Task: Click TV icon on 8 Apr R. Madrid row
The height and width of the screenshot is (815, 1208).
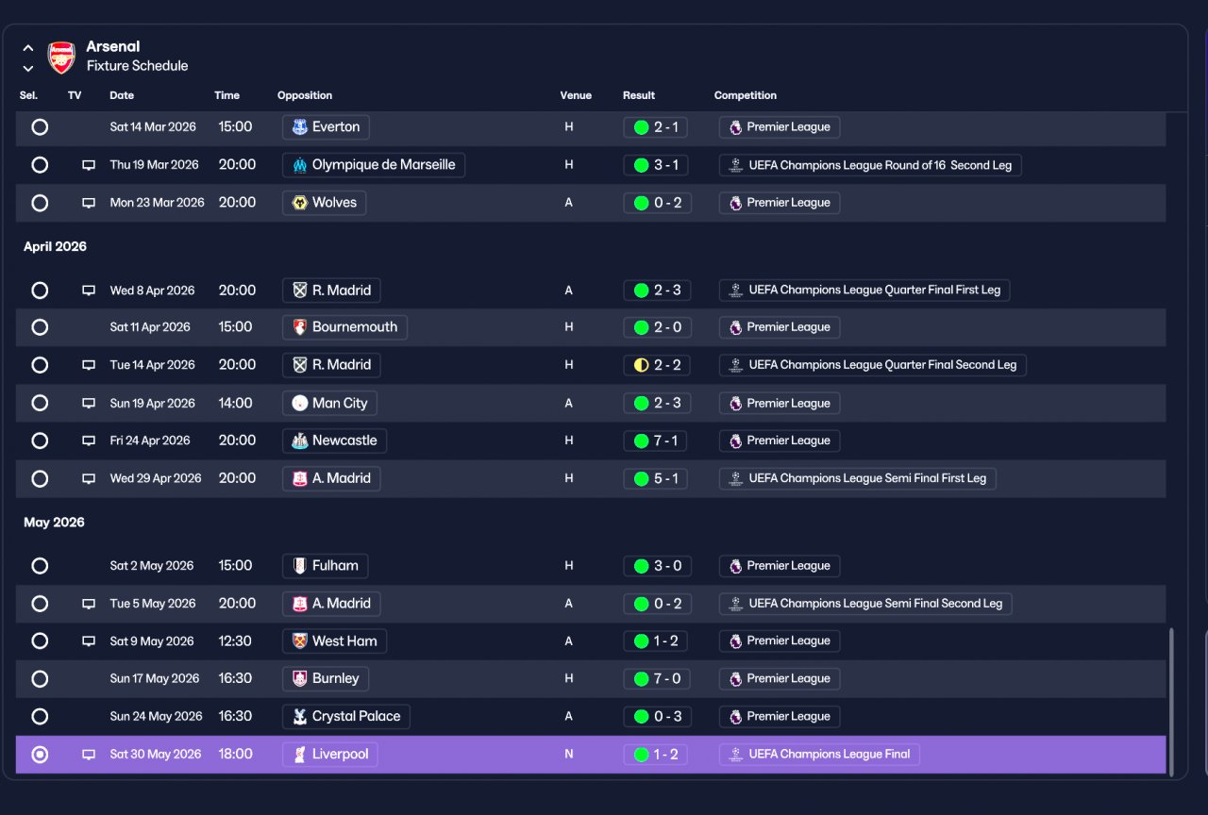Action: [x=89, y=291]
